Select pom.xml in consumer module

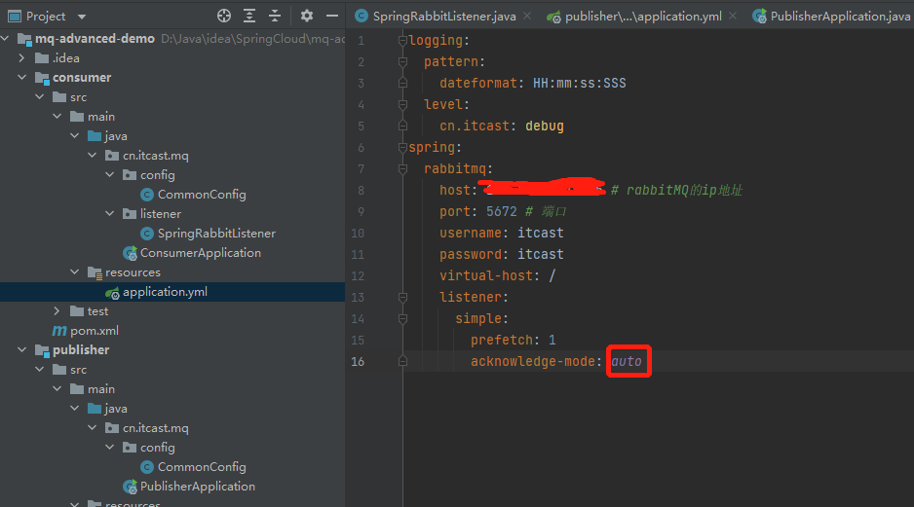(x=95, y=331)
